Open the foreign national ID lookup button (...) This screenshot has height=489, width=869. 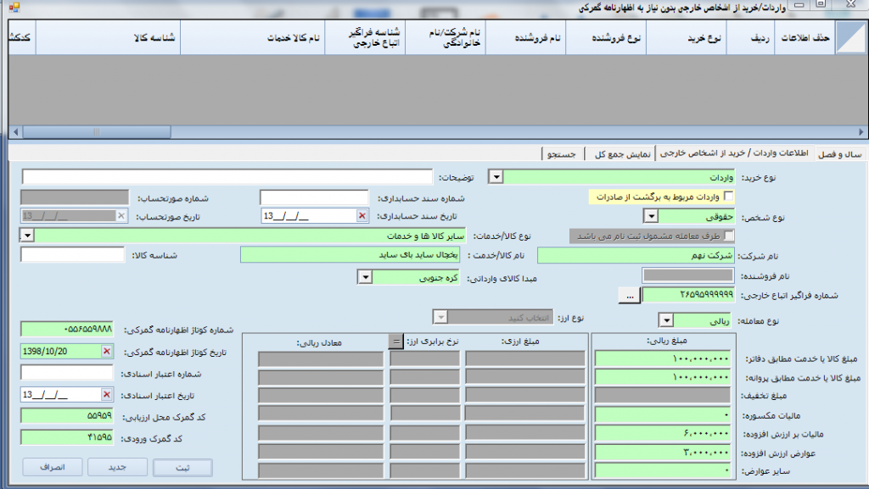(630, 296)
